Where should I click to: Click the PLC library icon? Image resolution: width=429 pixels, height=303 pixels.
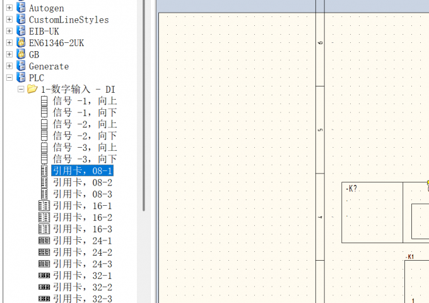(x=21, y=78)
